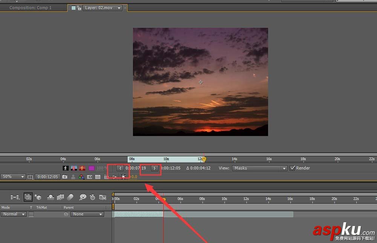Toggle the Region of Interest icon
Viewport: 377px width, 243px height.
tap(89, 177)
